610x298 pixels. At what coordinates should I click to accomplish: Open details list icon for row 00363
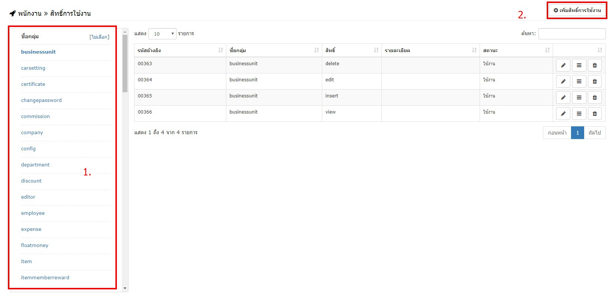(579, 65)
